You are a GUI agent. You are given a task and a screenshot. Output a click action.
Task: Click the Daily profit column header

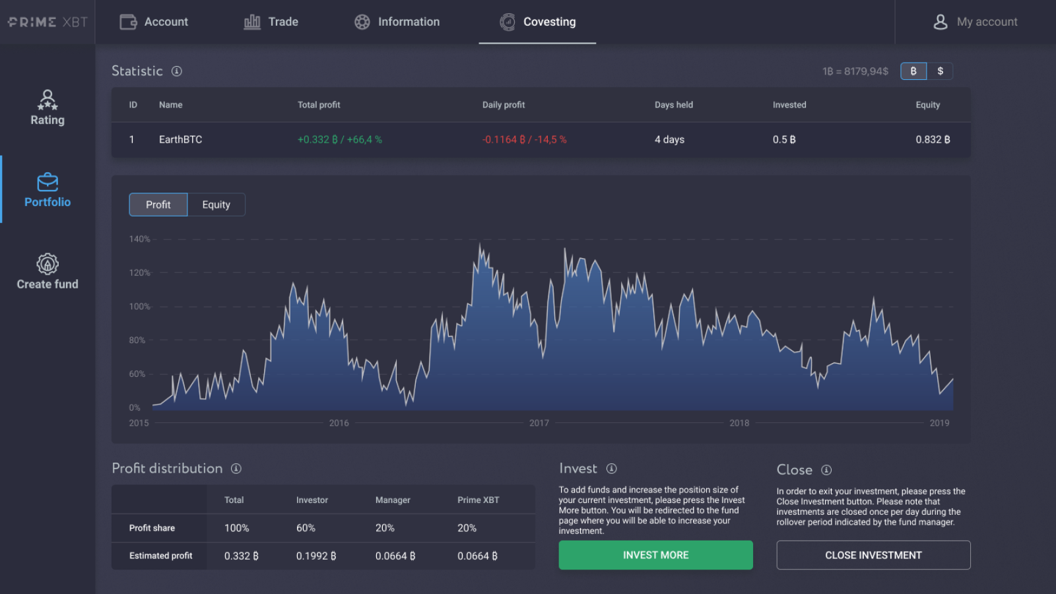(504, 105)
